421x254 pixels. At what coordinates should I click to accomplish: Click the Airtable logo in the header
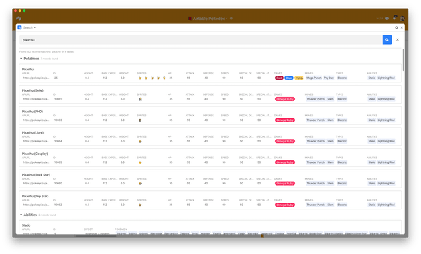[x=19, y=19]
